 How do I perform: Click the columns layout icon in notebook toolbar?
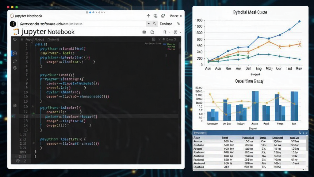point(165,32)
